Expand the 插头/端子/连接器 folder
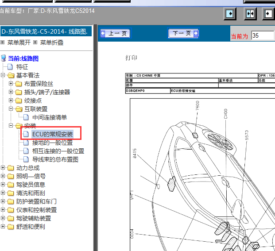Image resolution: width=275 pixels, height=251 pixels. coord(11,92)
